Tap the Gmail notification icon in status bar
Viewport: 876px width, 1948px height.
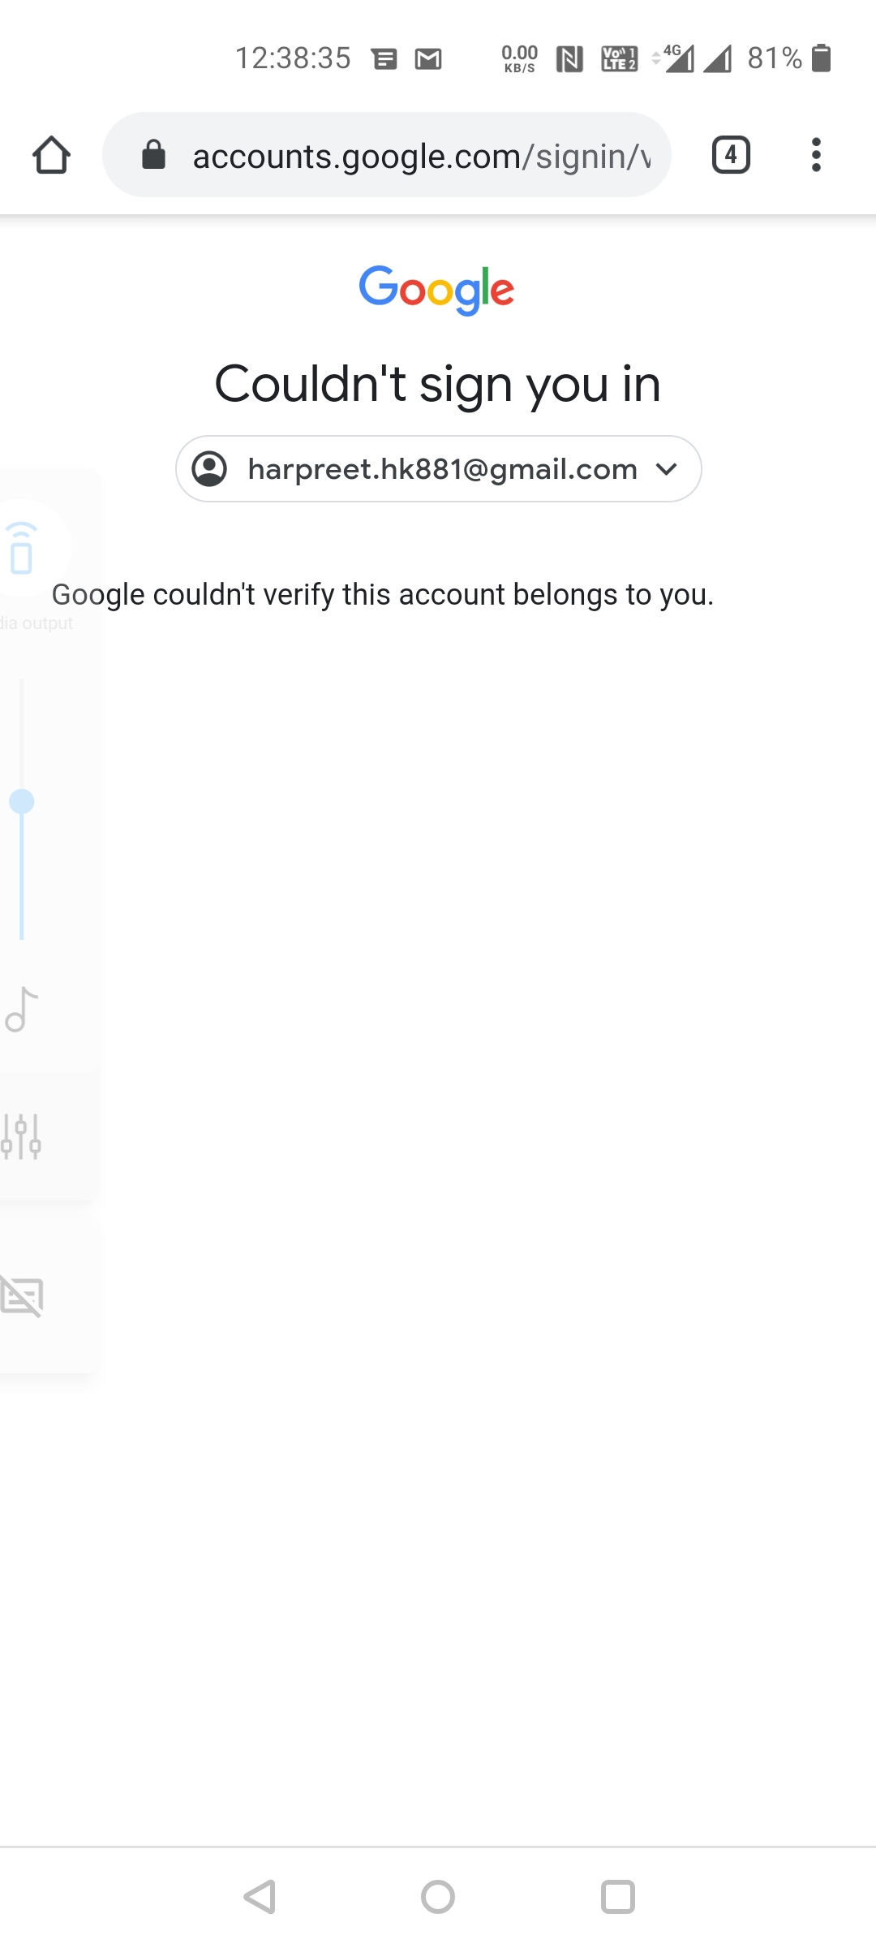point(428,58)
